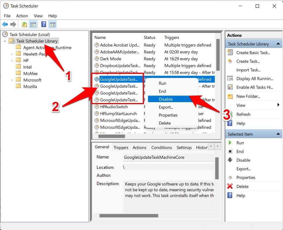Select the Mozilla folder in tree

30,87
